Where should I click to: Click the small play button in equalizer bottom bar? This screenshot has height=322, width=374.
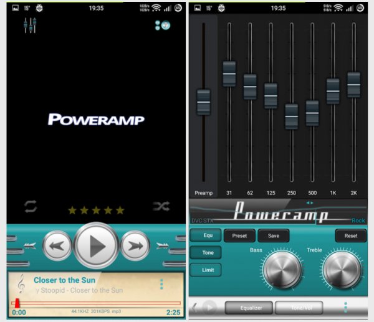209,308
